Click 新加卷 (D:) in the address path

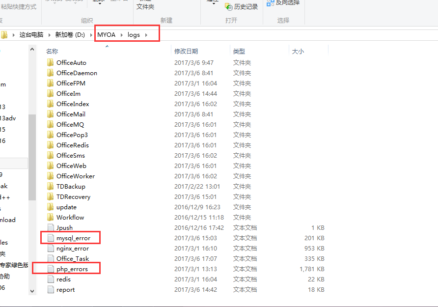pos(70,35)
